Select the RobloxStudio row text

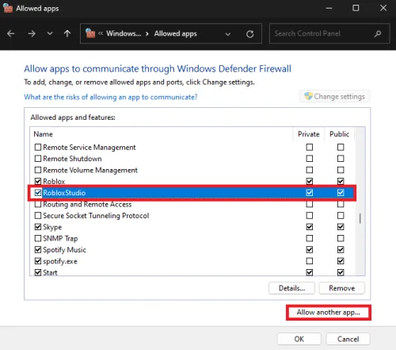coord(64,193)
